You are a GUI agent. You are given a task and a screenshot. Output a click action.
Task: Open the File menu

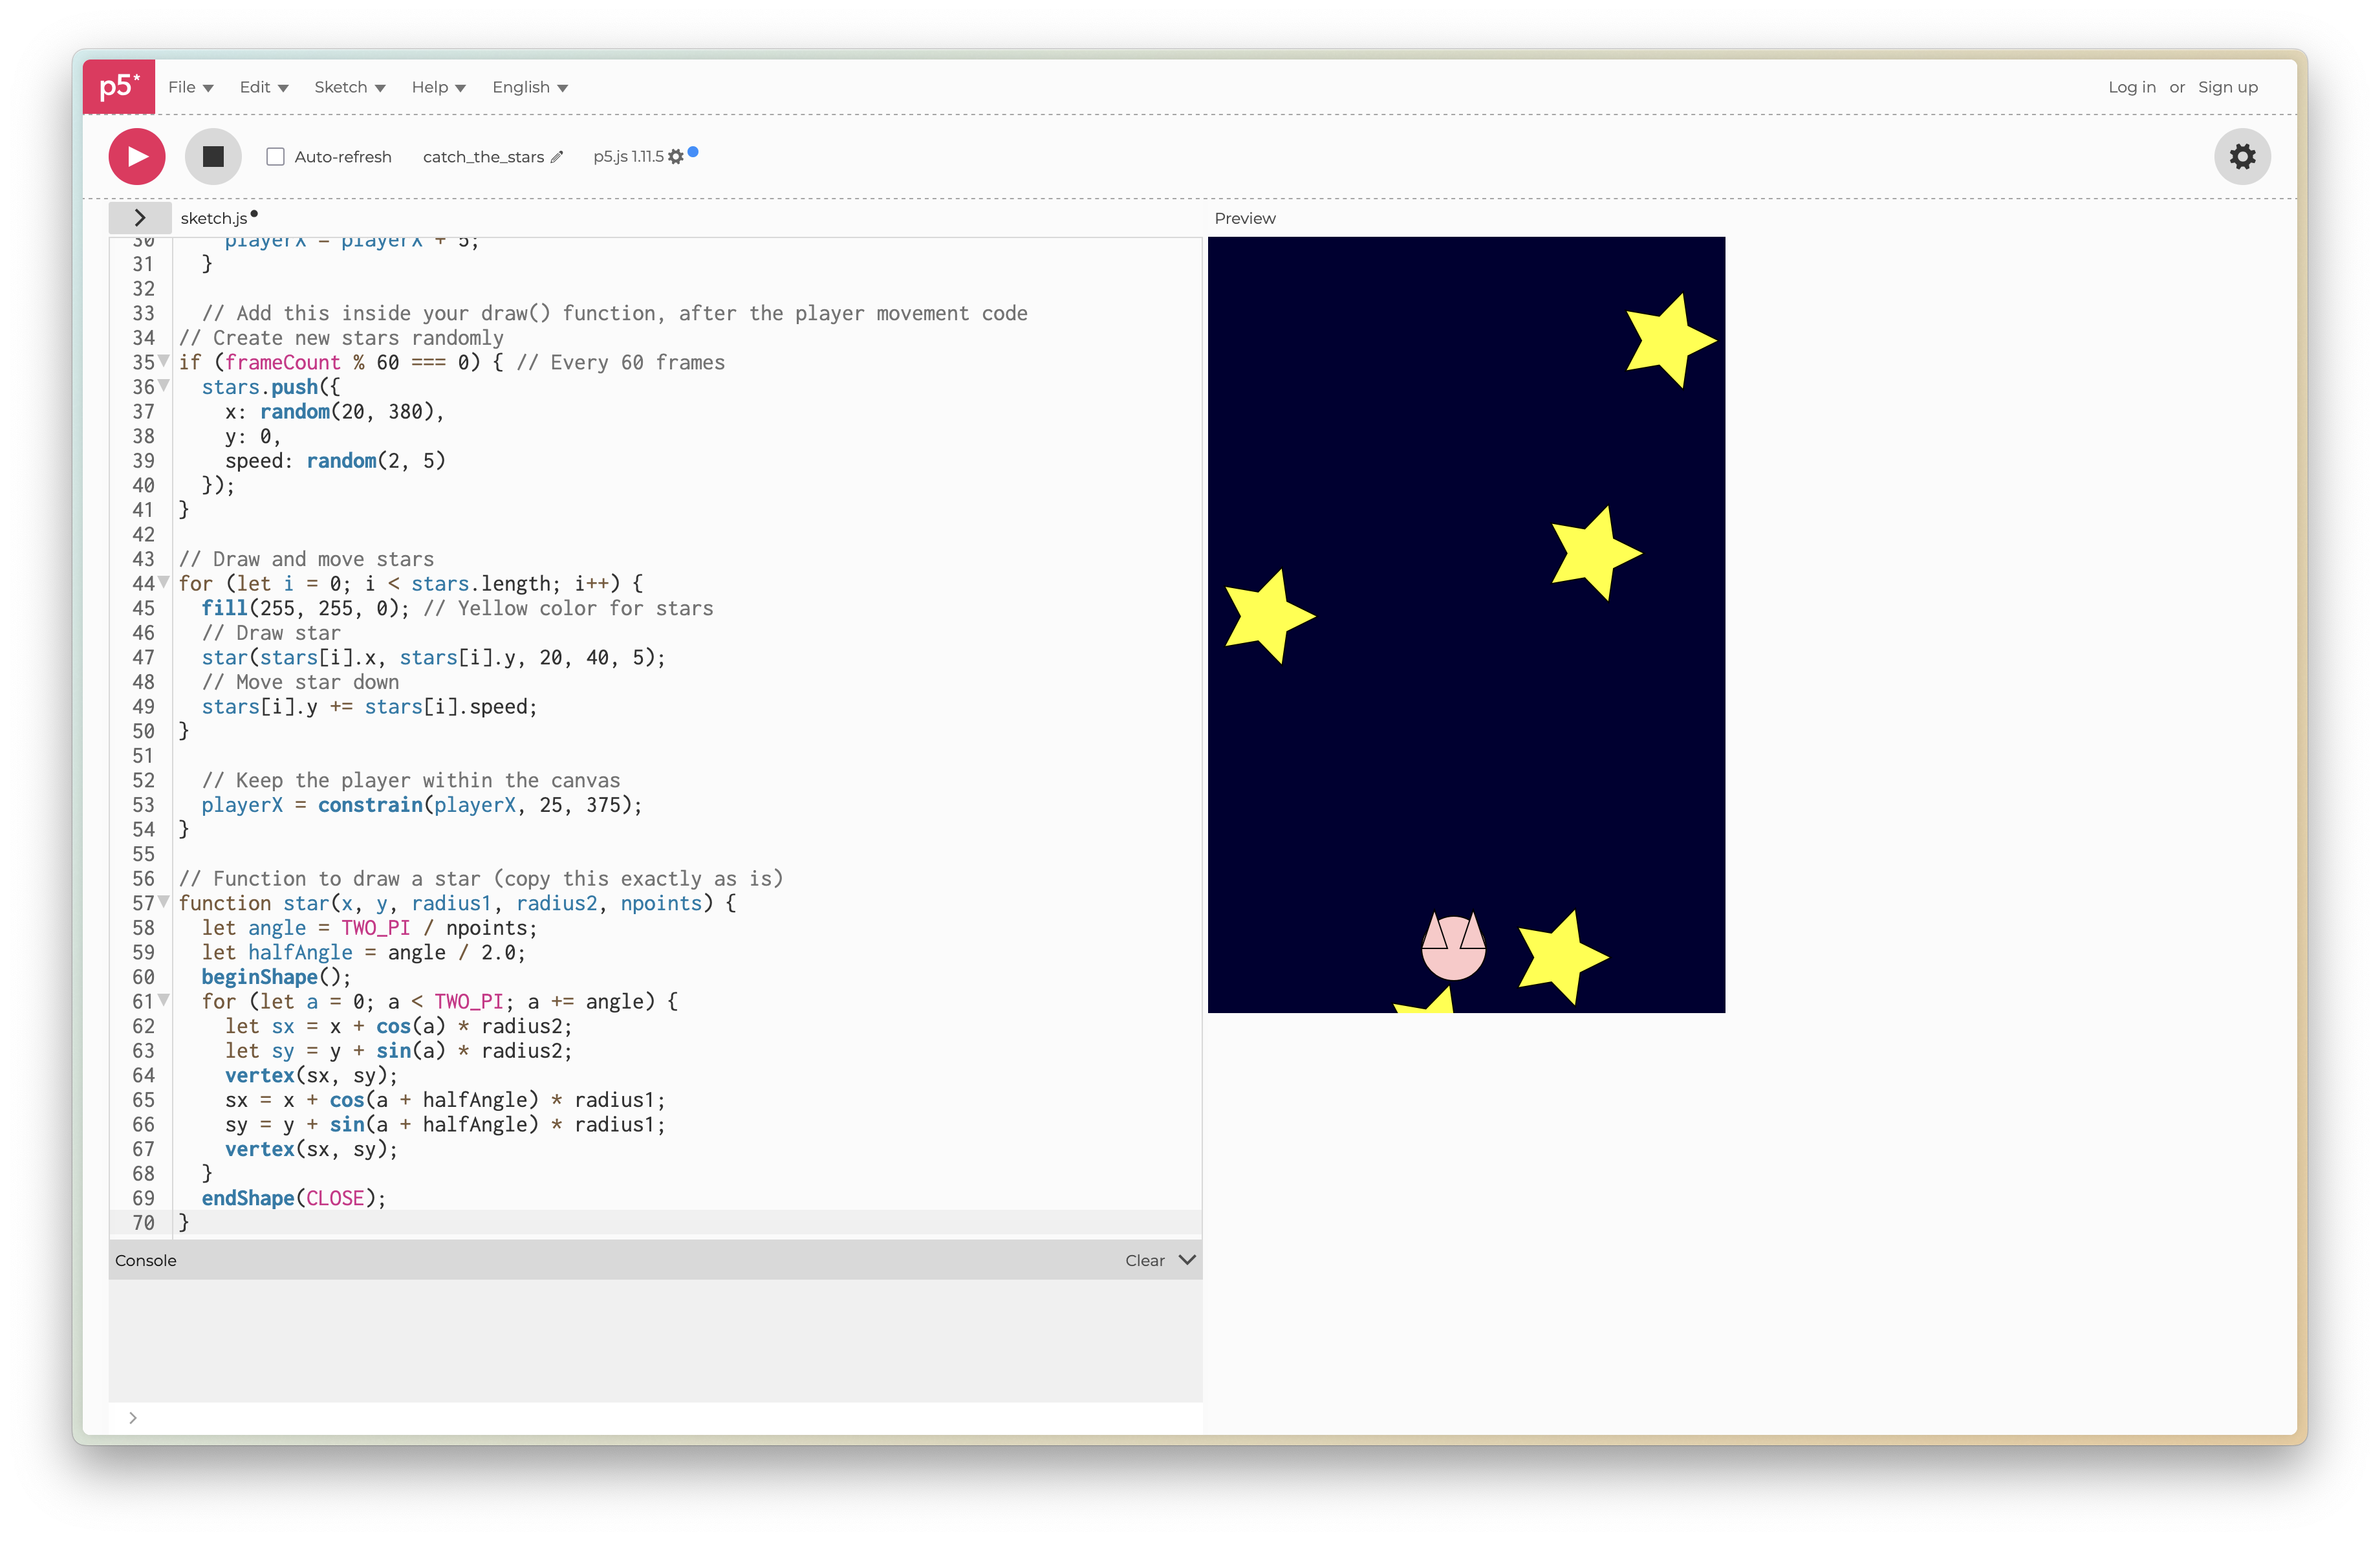(190, 87)
